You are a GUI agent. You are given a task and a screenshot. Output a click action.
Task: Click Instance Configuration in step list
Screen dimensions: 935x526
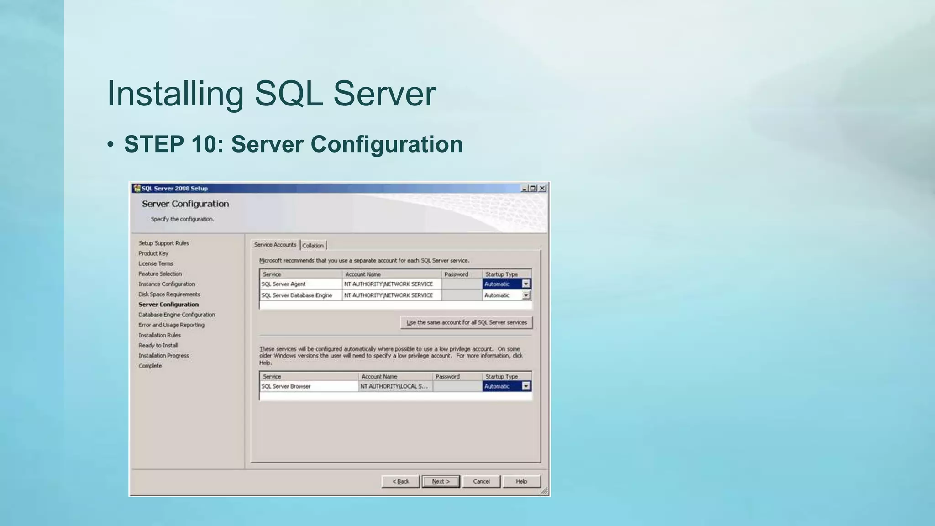pyautogui.click(x=167, y=284)
